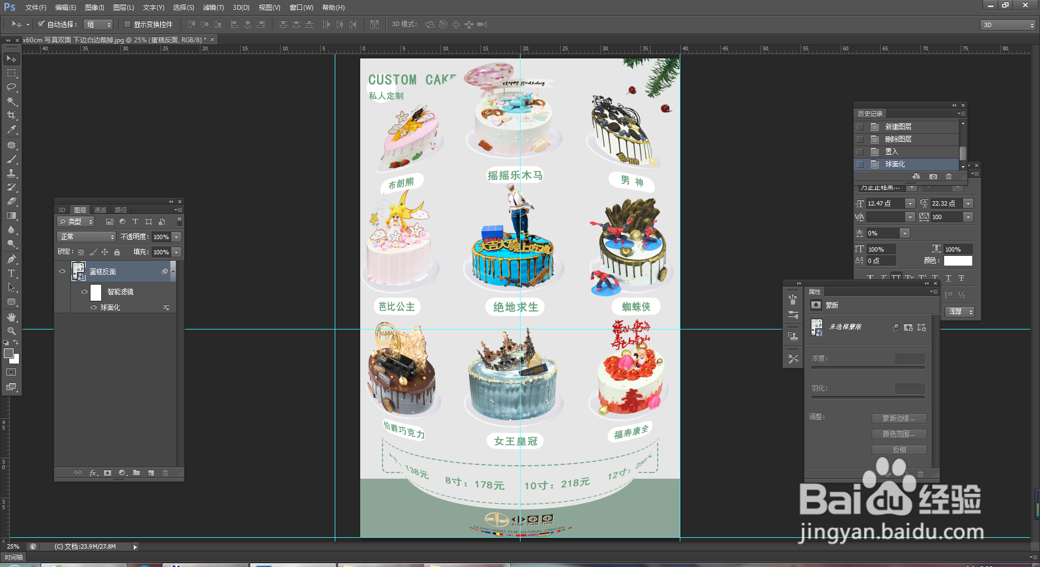The image size is (1040, 567).
Task: Select the Eyedropper tool
Action: click(x=11, y=129)
